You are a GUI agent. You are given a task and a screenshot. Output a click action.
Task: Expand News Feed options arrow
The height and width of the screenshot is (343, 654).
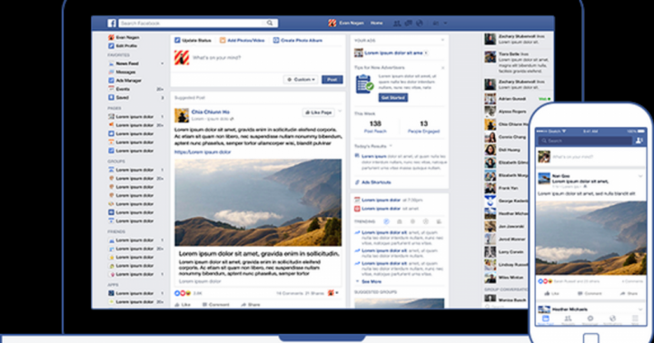pos(163,64)
